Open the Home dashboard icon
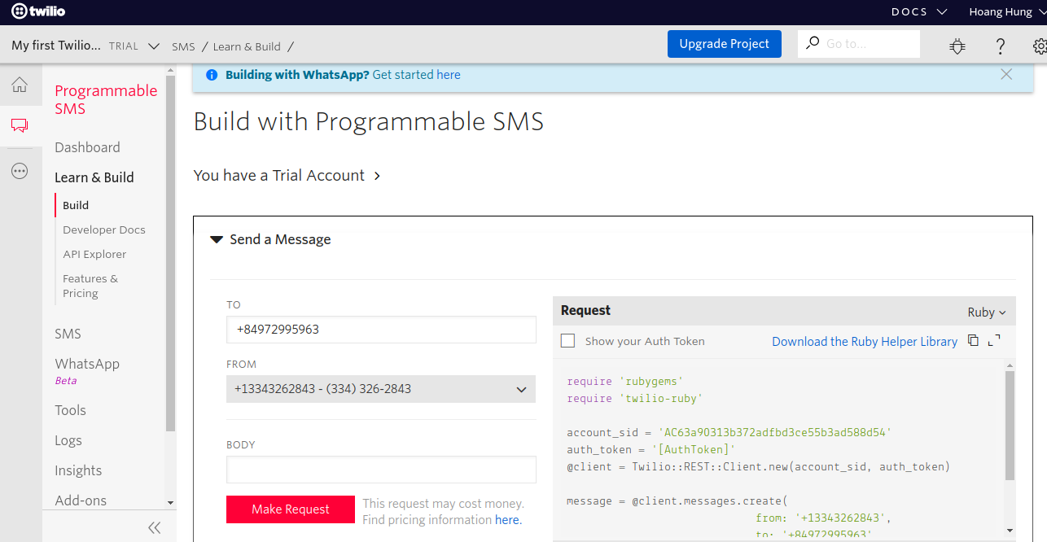The height and width of the screenshot is (542, 1047). pos(20,85)
